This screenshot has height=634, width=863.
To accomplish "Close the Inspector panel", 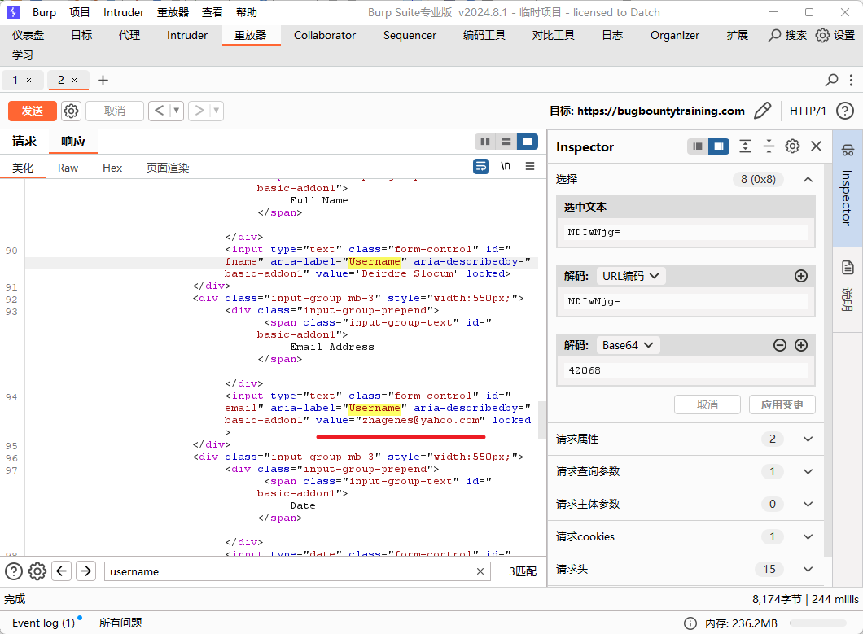I will click(817, 146).
